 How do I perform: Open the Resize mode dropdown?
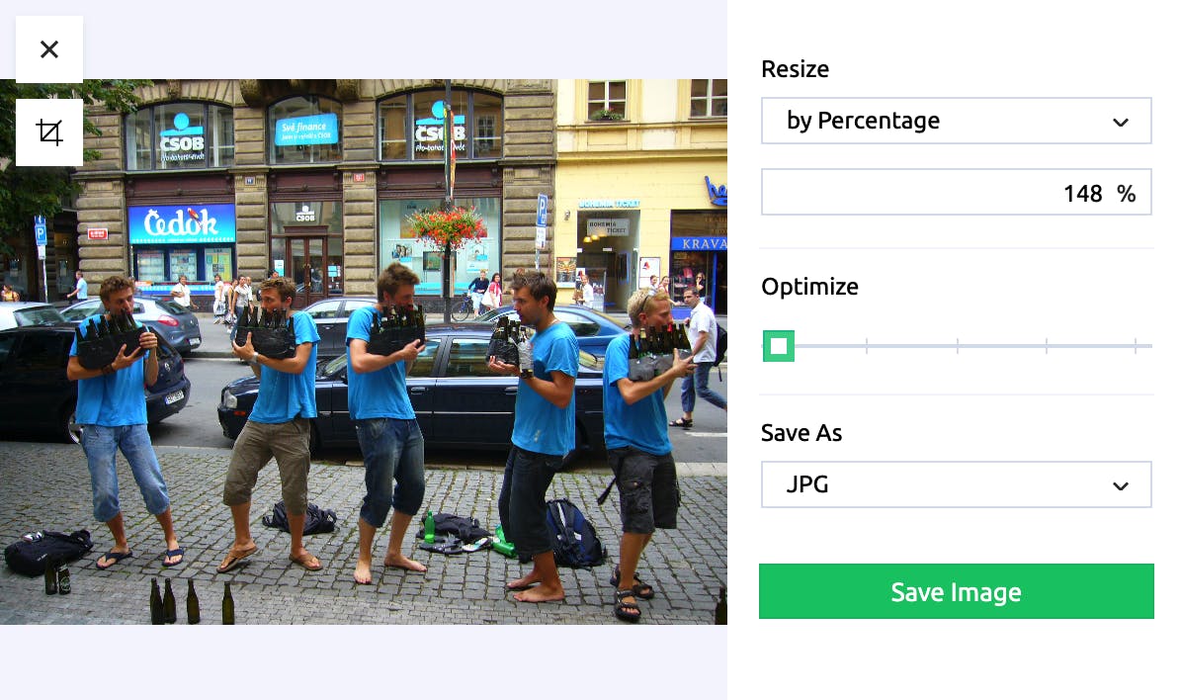click(956, 121)
